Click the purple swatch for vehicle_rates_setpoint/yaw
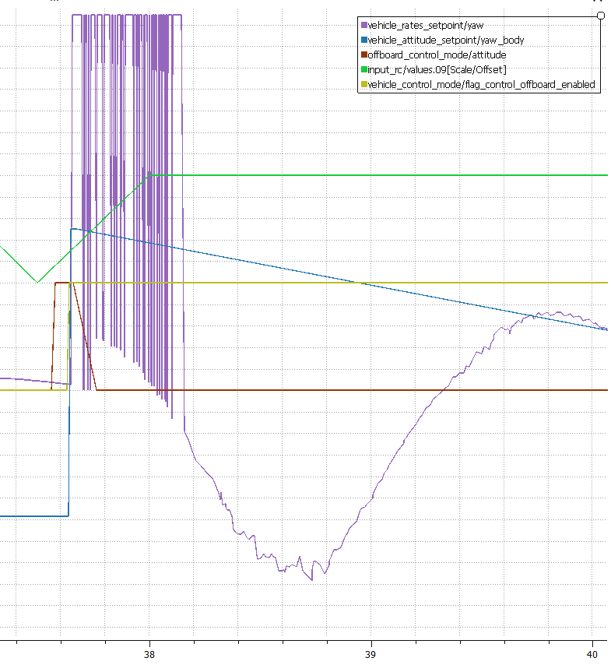The image size is (611, 665). pos(363,26)
